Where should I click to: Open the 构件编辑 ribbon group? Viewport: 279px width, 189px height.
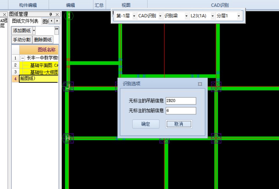click(x=28, y=5)
